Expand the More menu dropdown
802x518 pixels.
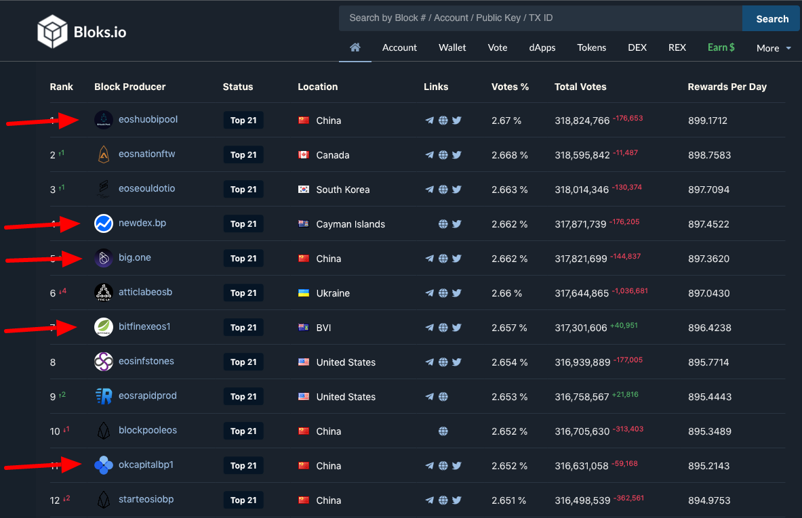774,48
